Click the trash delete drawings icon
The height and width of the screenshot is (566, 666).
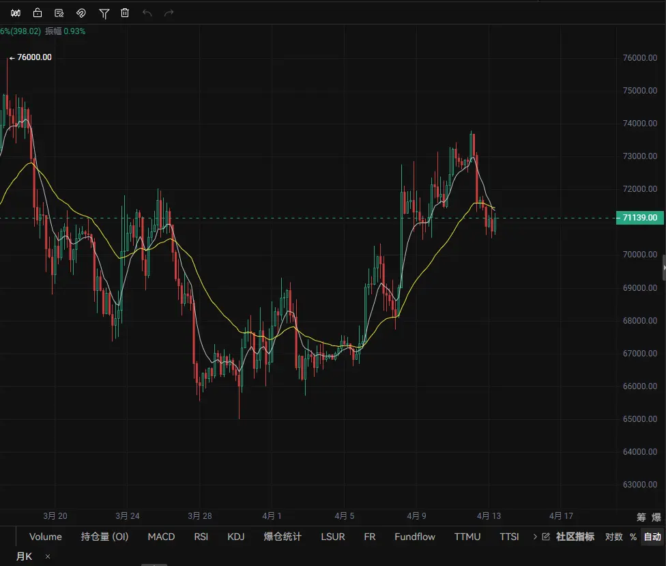click(x=125, y=13)
